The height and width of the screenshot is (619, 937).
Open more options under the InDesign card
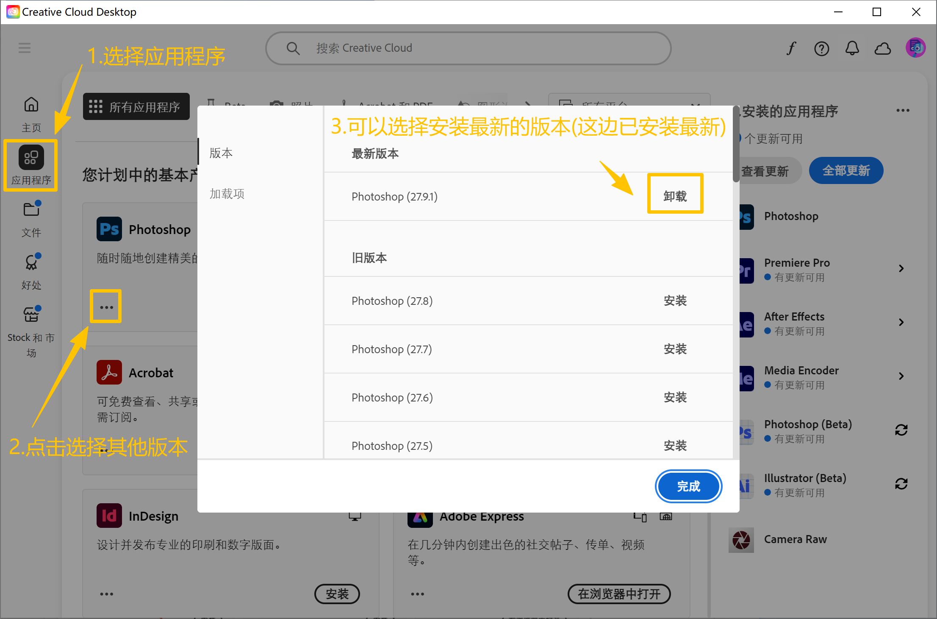tap(106, 594)
